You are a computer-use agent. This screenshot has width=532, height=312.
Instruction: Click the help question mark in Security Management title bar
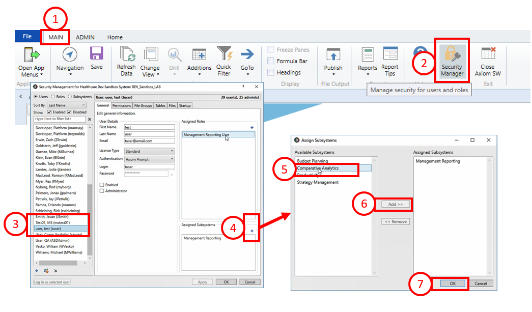point(243,87)
